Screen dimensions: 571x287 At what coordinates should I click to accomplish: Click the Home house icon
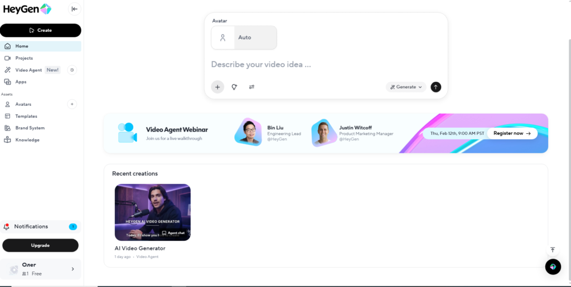point(7,46)
